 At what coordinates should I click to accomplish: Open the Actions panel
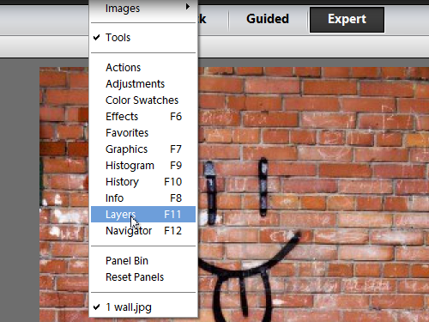[x=143, y=68]
